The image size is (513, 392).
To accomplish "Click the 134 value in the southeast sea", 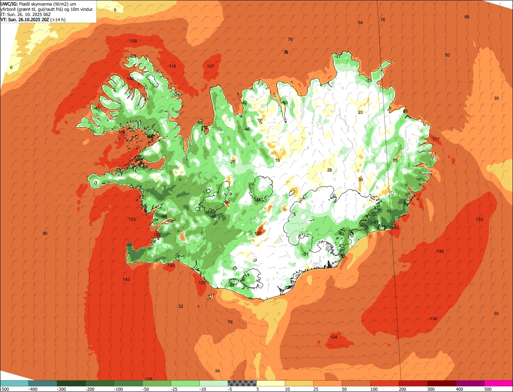I will [x=433, y=319].
